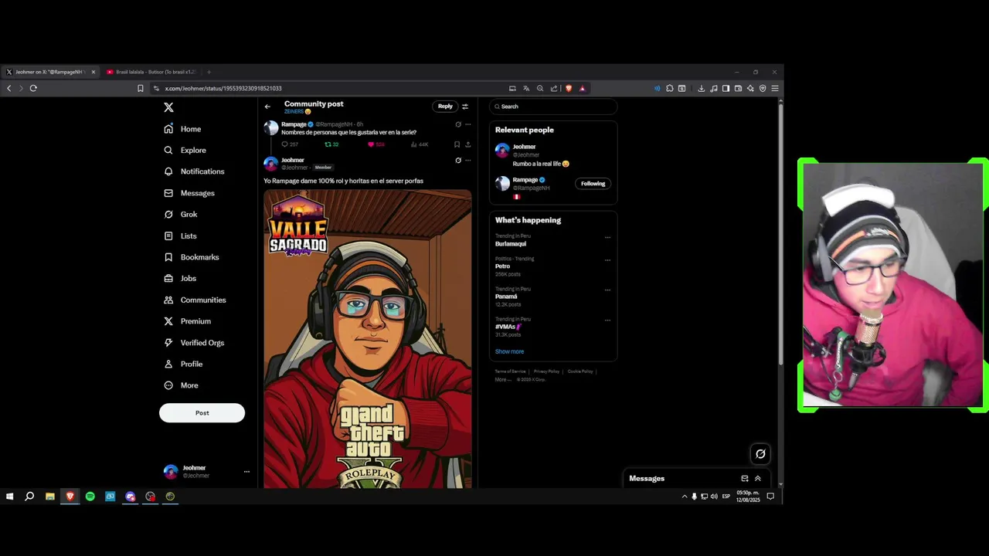Open Grok from sidebar
989x556 pixels.
pyautogui.click(x=181, y=215)
